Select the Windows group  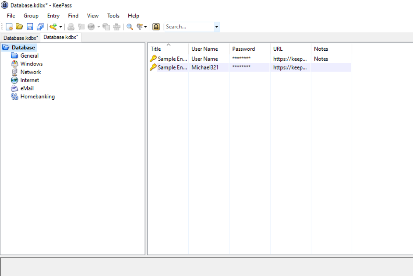32,64
